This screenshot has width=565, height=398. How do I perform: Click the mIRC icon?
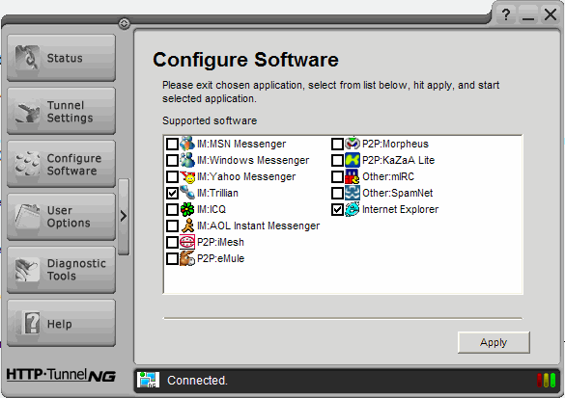coord(353,176)
